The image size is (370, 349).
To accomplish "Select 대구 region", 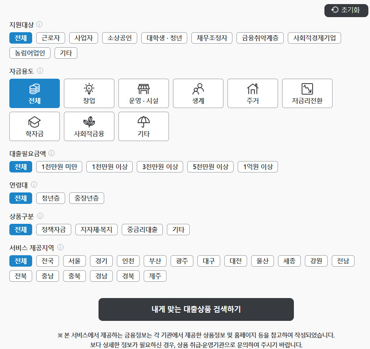I will coord(209,261).
